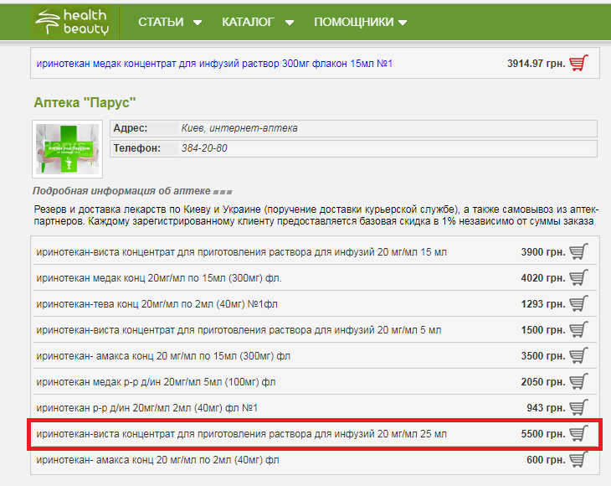Select the иринотекан-тева конц 2мл row

(x=157, y=303)
